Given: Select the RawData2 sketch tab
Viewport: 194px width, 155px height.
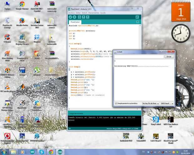Looking at the screenshot, I should click(x=75, y=22).
